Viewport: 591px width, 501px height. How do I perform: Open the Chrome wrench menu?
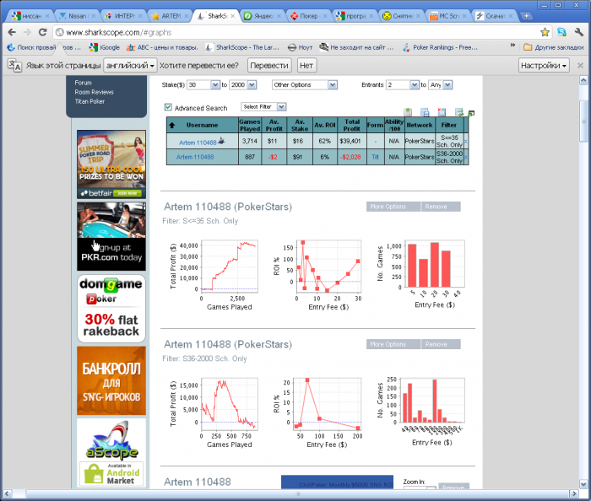(x=579, y=32)
